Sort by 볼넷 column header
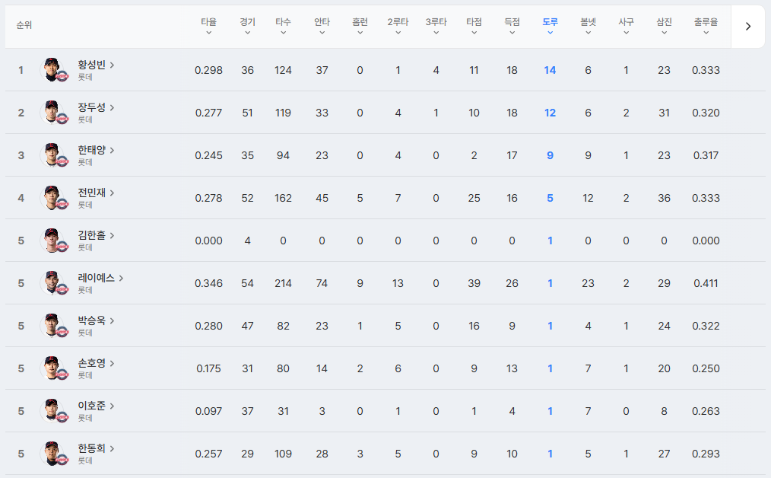The height and width of the screenshot is (478, 771). (x=588, y=26)
